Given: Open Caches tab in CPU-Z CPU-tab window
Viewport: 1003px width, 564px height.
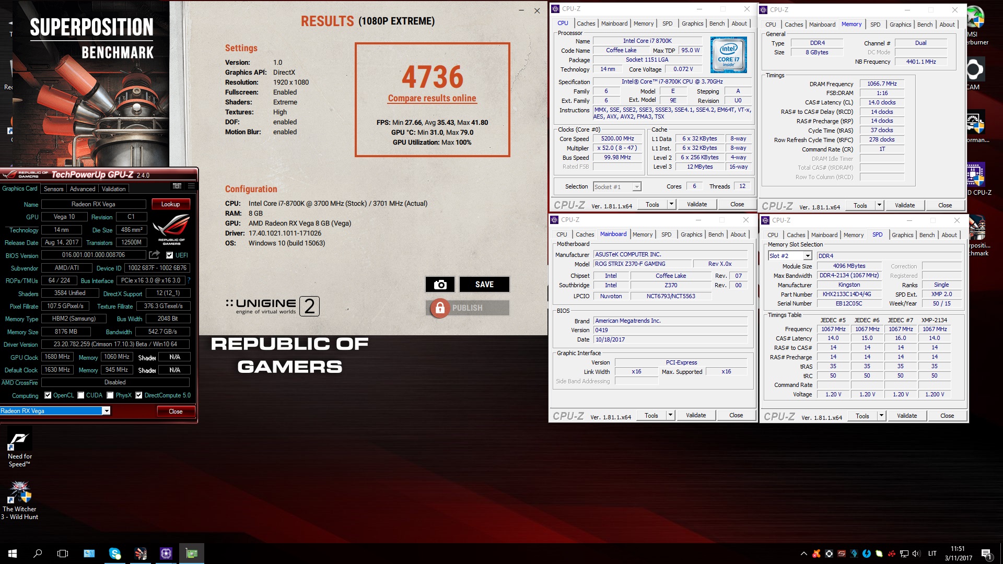Looking at the screenshot, I should pyautogui.click(x=586, y=23).
